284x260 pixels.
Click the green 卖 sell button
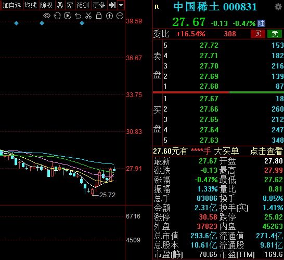coord(275,34)
